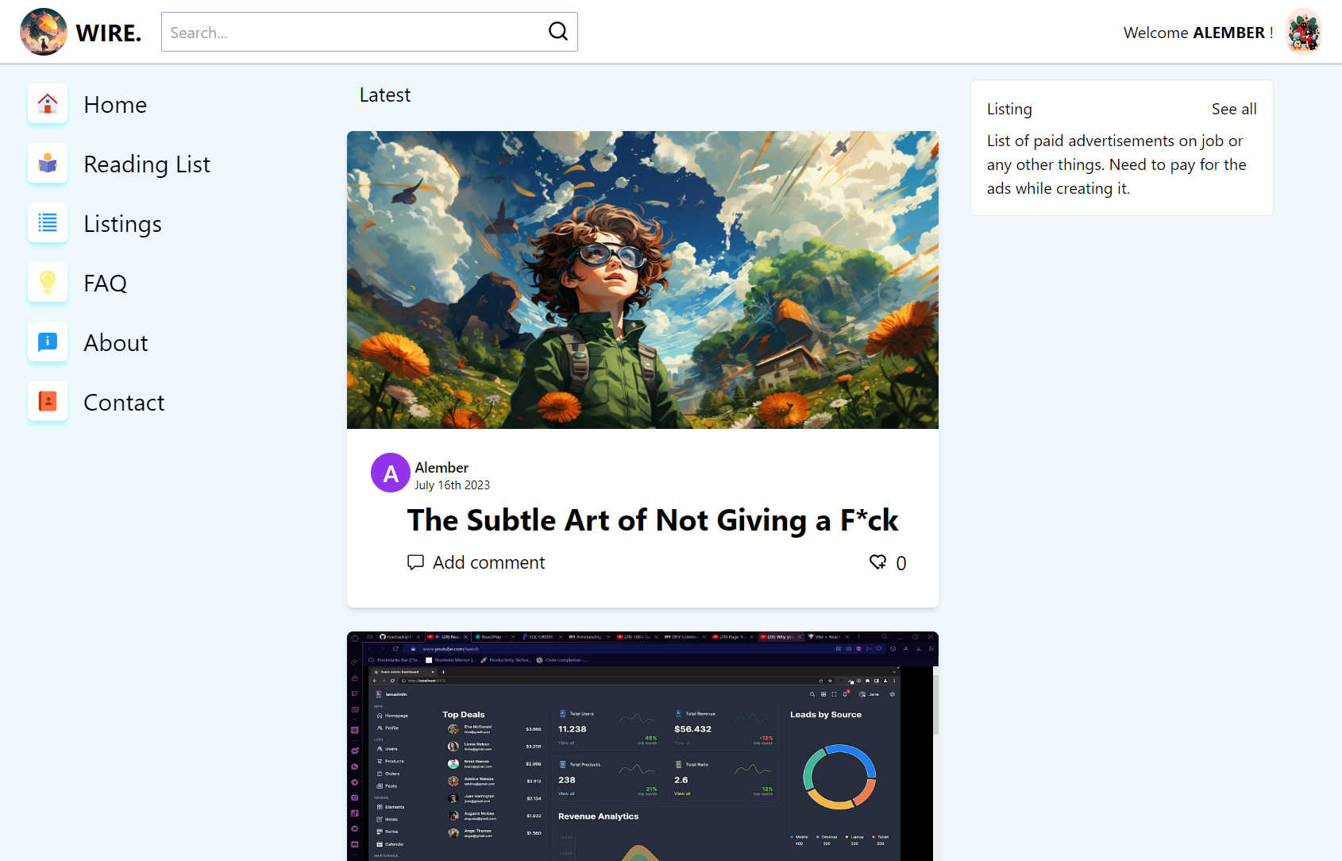
Task: Click See all in Listing panel
Action: click(x=1233, y=109)
